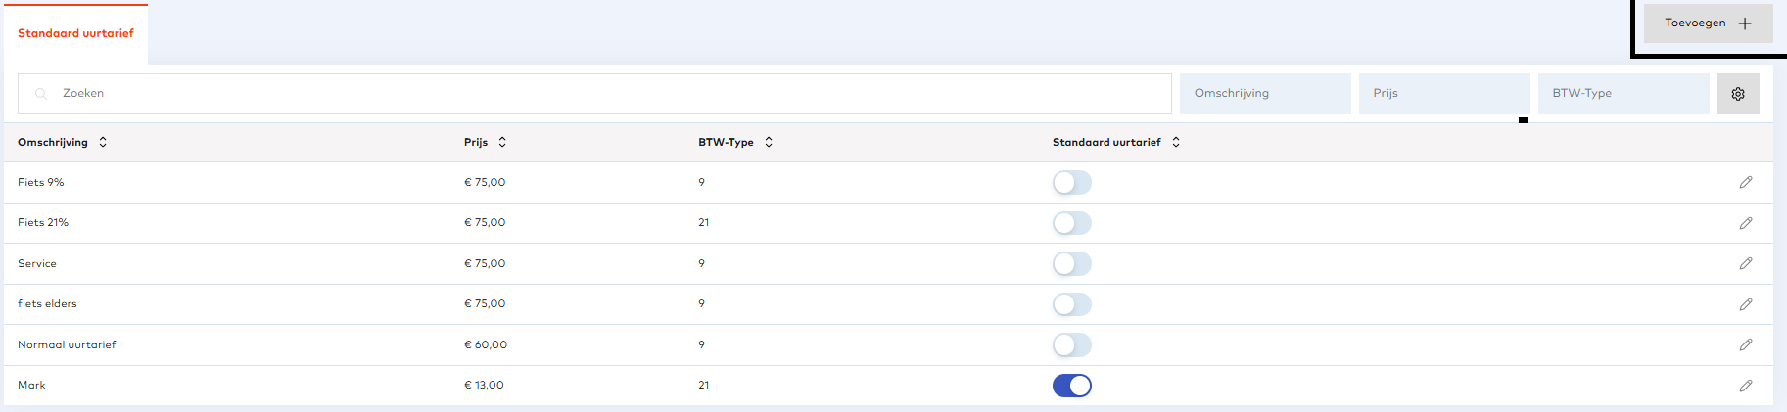
Task: Toggle standaard uurtarief for Normaal uurtarief
Action: pyautogui.click(x=1071, y=345)
